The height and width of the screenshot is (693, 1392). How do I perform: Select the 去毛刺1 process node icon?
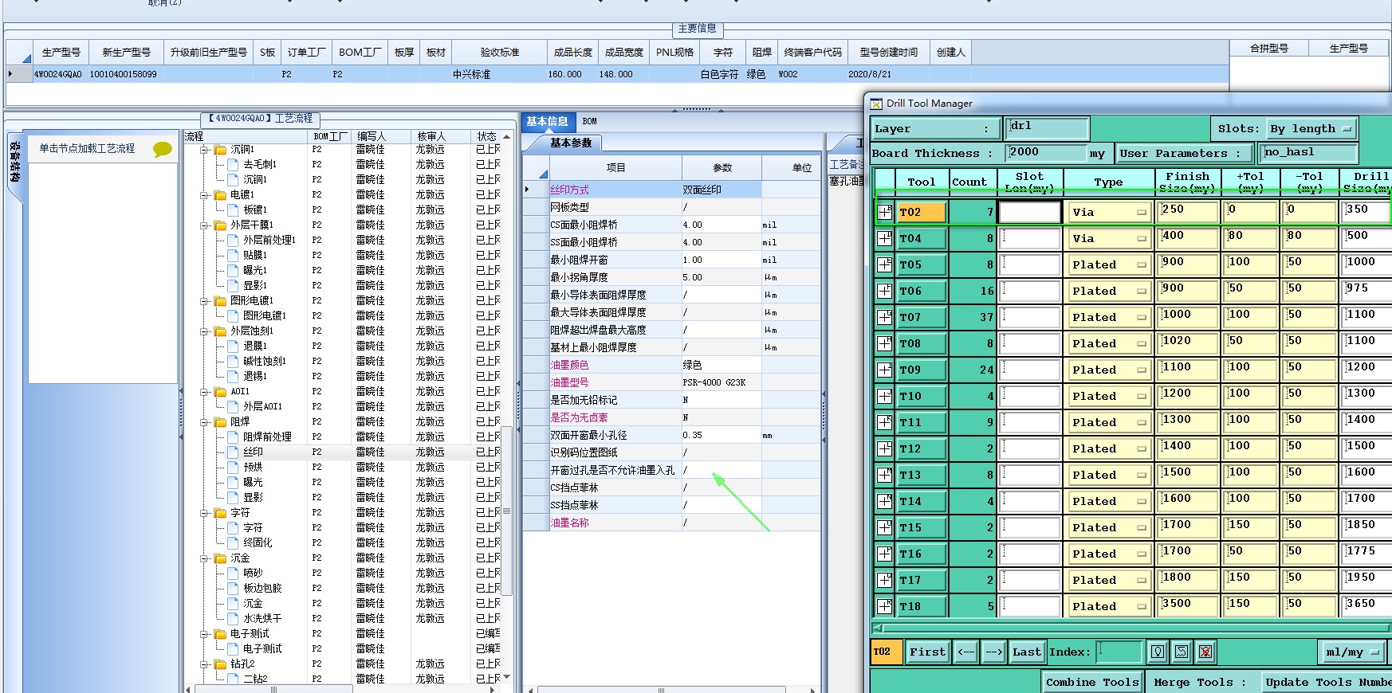pos(233,164)
